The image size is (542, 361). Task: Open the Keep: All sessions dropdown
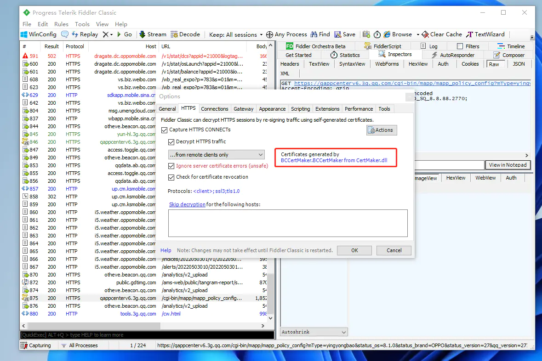coord(236,34)
